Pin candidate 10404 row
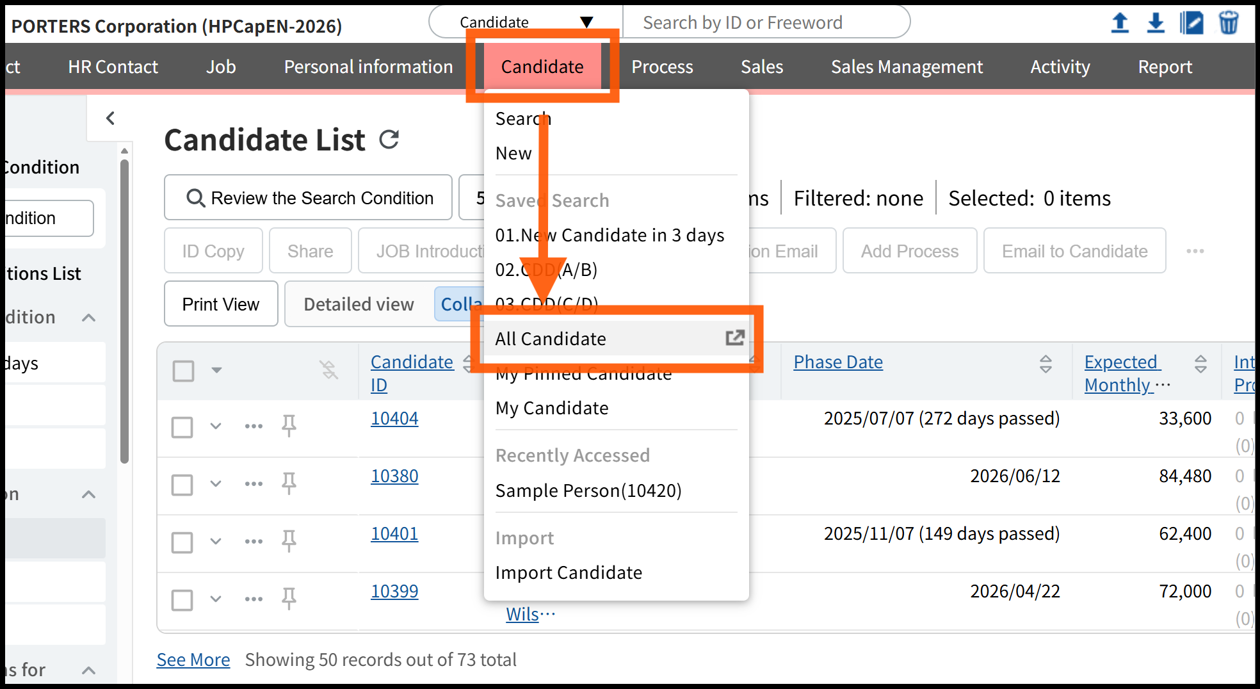Screen dimensions: 1260x689 tap(289, 425)
